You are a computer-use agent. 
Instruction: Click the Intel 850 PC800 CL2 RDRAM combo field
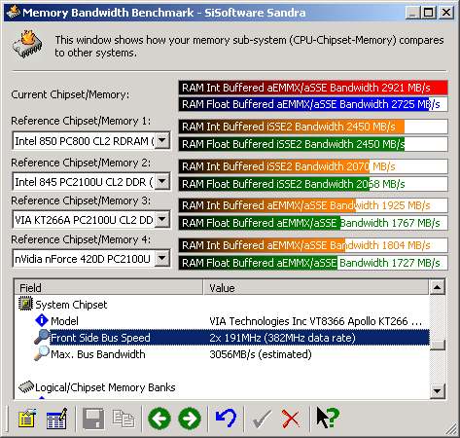[91, 140]
